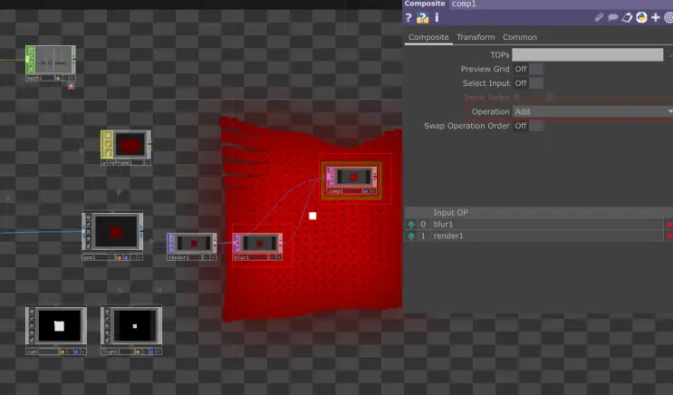Select the cam1 node viewer

(59, 326)
